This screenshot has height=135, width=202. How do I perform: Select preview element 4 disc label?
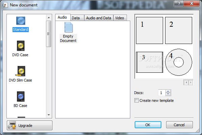click(x=179, y=62)
